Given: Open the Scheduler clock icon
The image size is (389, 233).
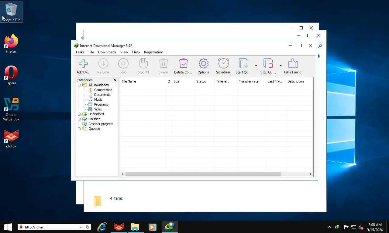Looking at the screenshot, I should point(223,64).
